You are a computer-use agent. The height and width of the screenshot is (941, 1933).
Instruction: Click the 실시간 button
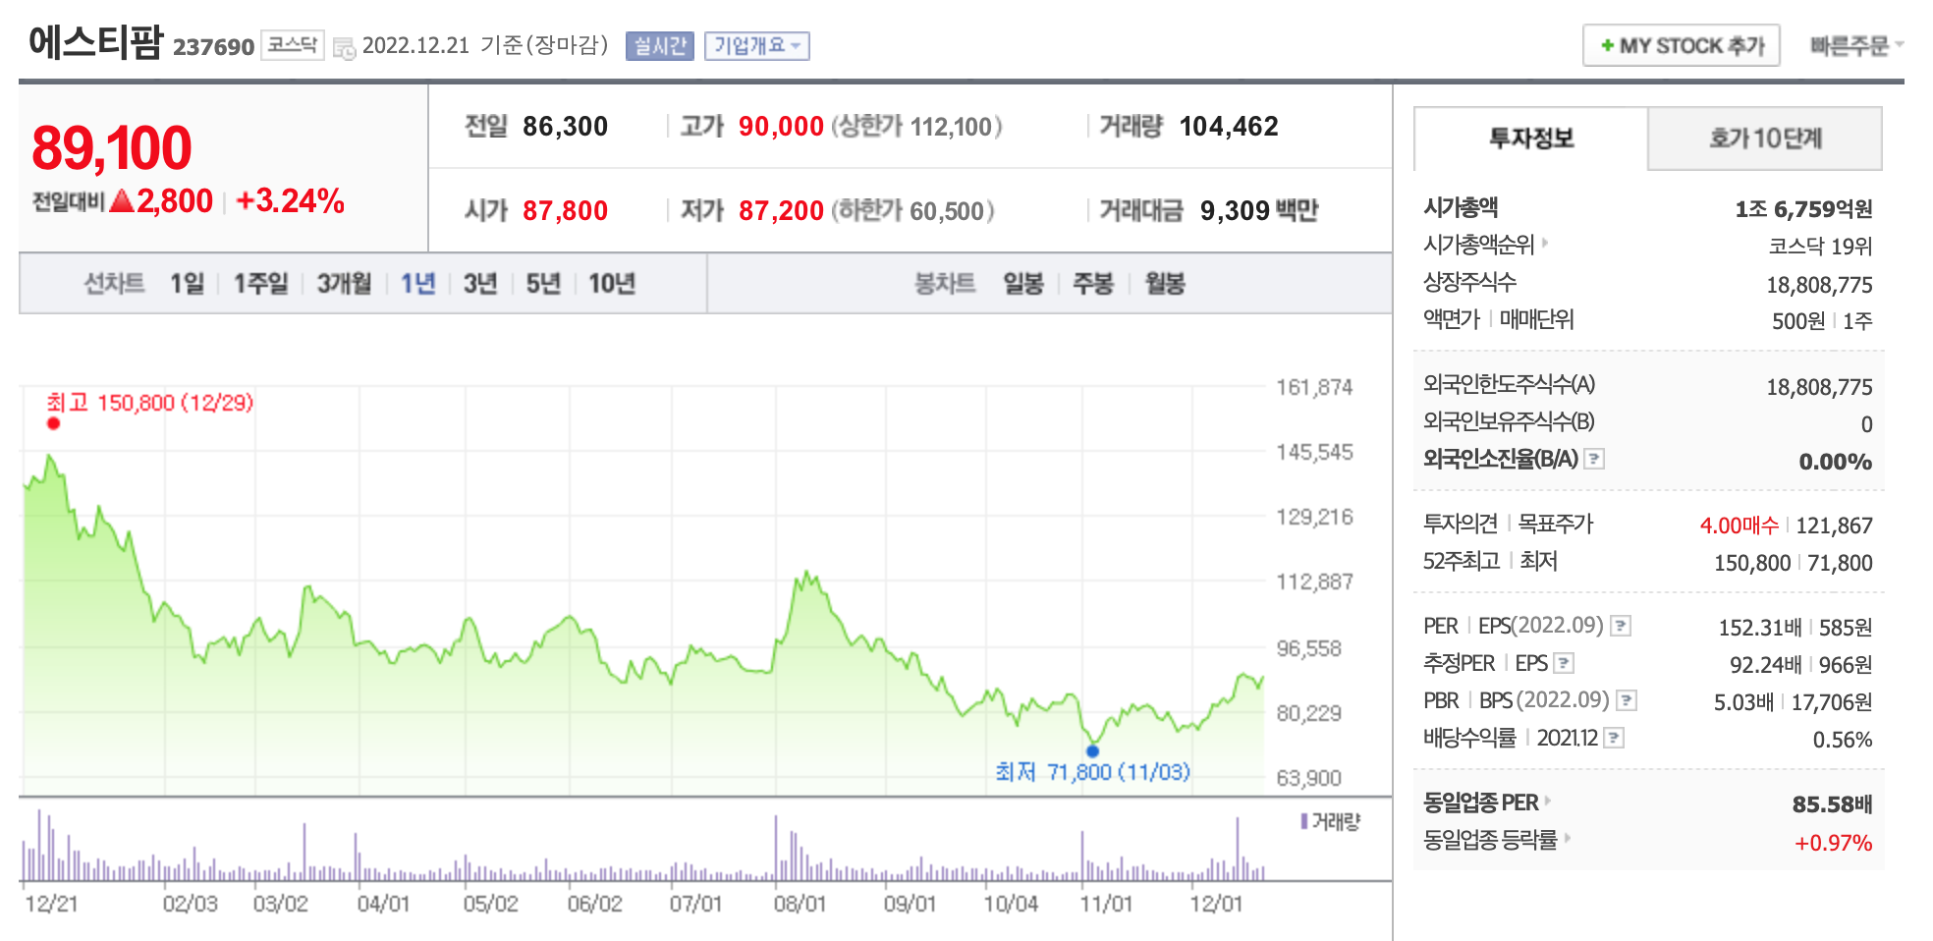(x=660, y=46)
